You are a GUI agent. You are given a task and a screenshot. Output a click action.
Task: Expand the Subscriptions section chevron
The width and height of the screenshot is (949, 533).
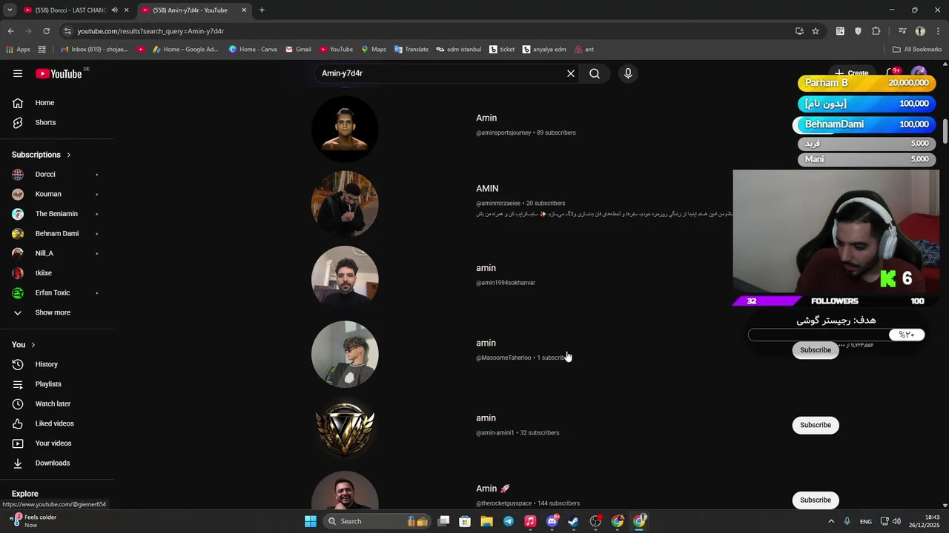pos(69,155)
